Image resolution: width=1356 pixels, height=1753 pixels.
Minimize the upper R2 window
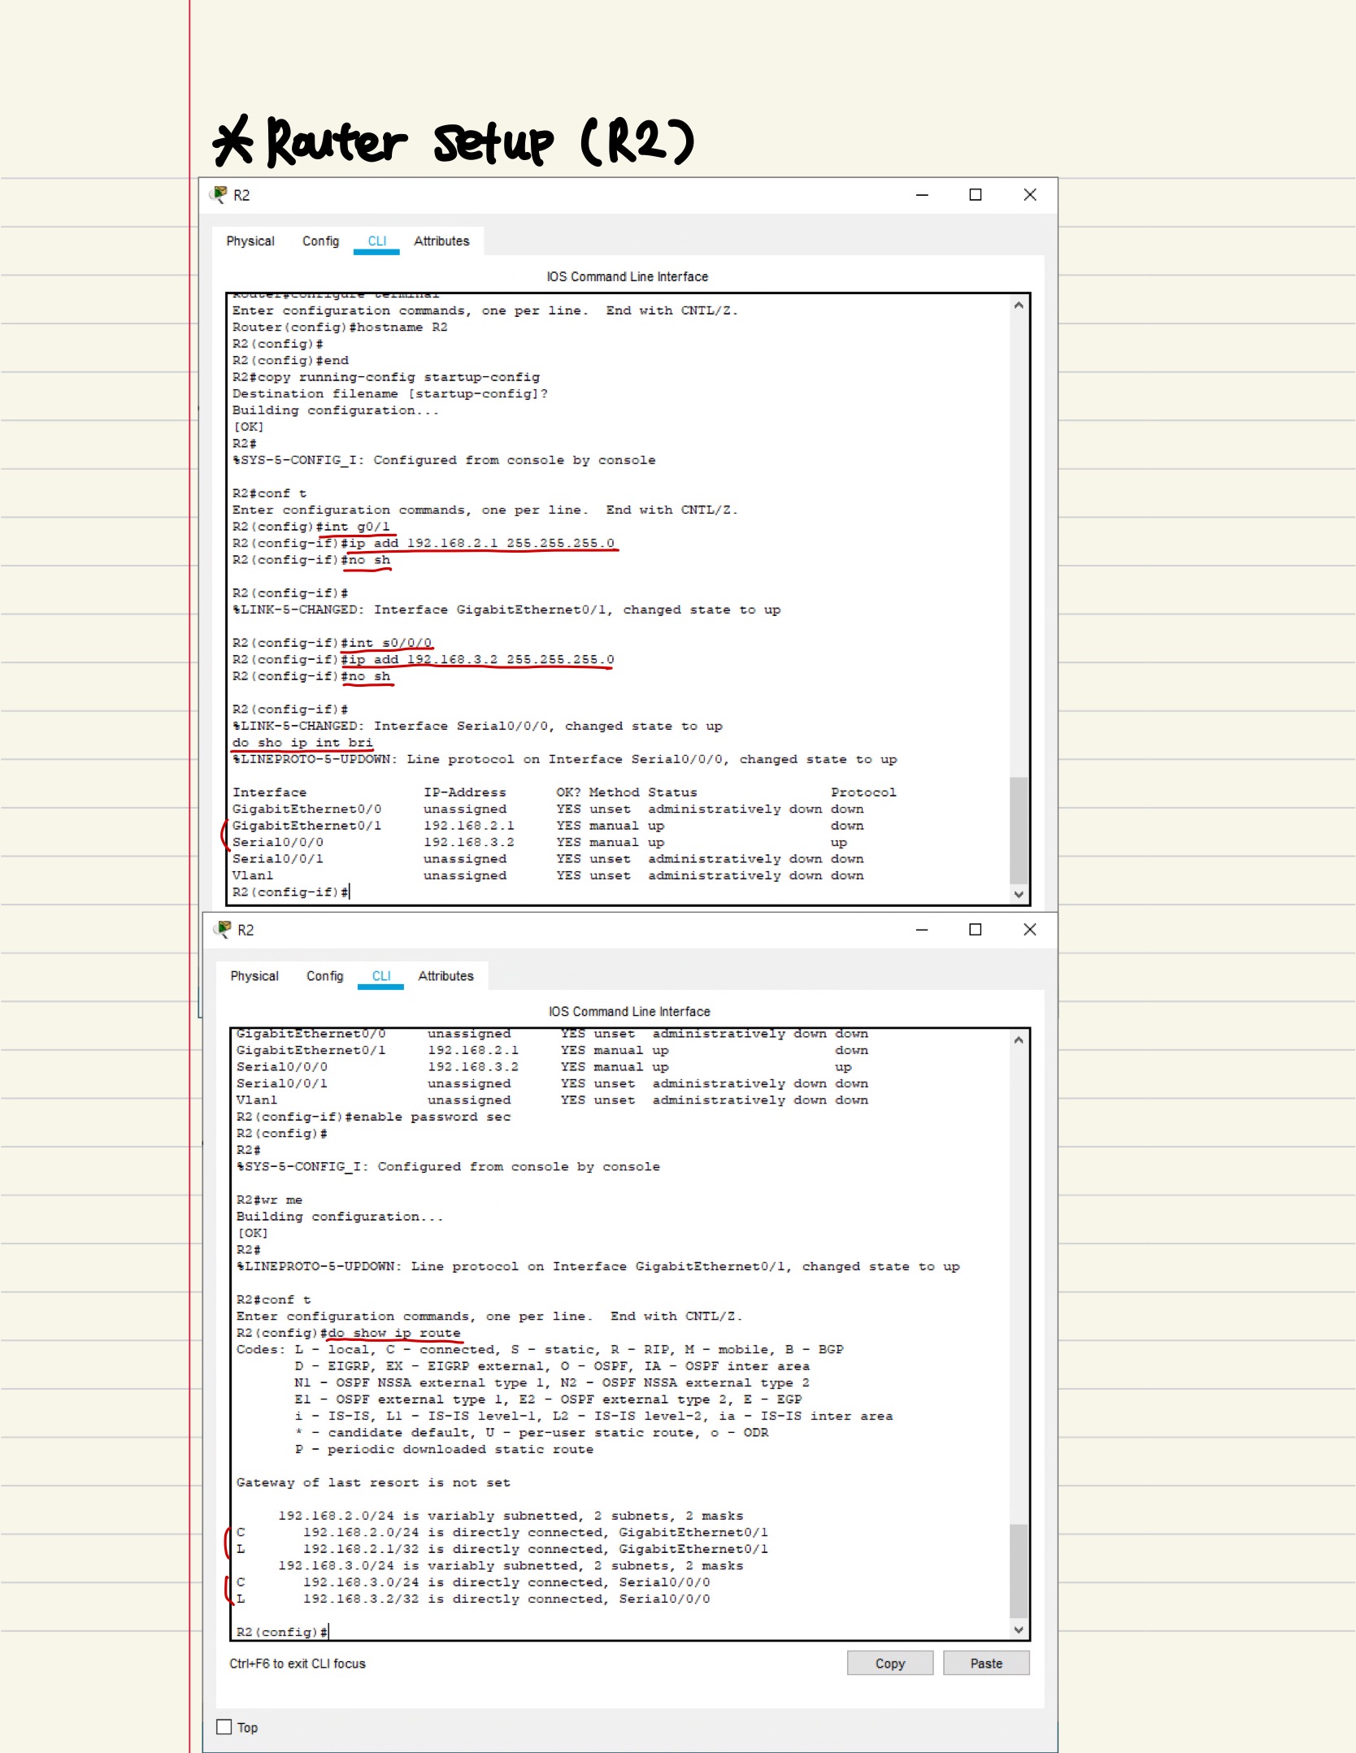coord(922,195)
